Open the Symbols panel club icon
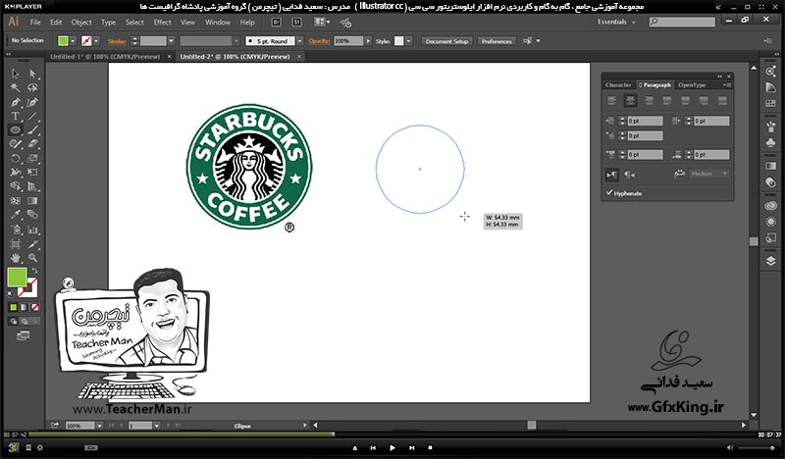785x459 pixels. [x=770, y=142]
